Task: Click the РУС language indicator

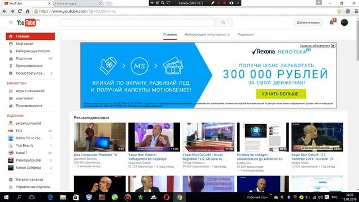Action: 334,197
